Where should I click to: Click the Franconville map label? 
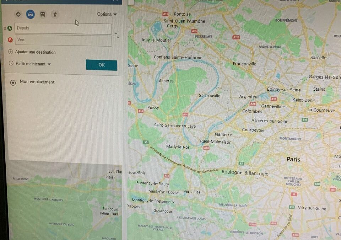pyautogui.click(x=244, y=64)
